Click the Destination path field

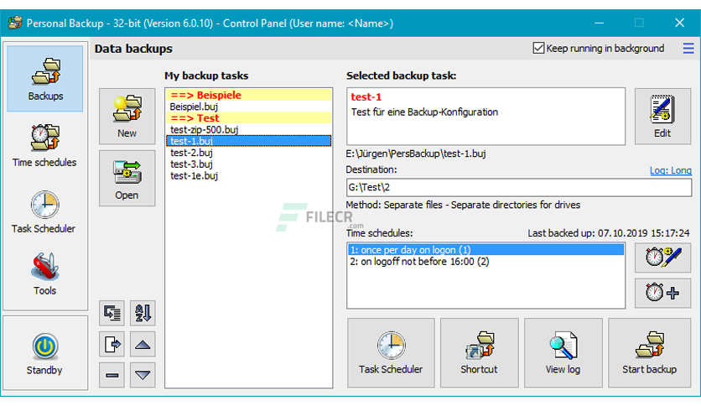[518, 187]
